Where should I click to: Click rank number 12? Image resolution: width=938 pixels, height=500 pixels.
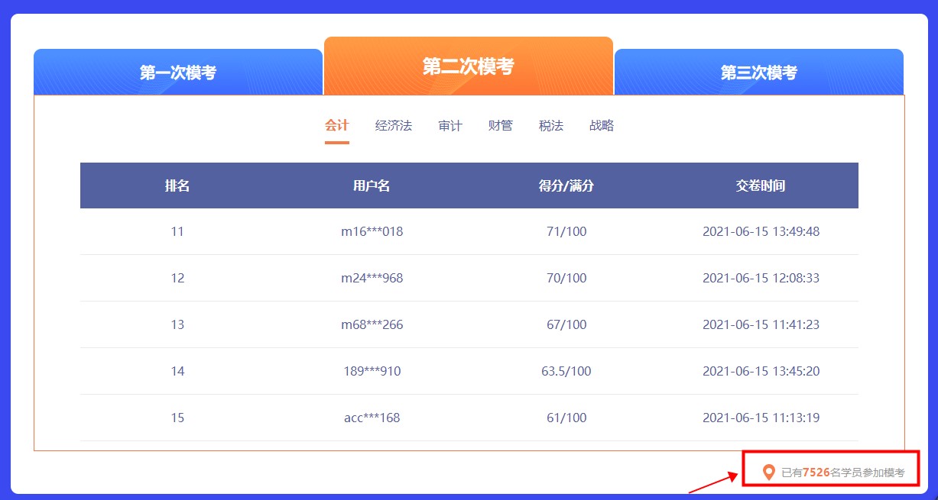pos(177,278)
